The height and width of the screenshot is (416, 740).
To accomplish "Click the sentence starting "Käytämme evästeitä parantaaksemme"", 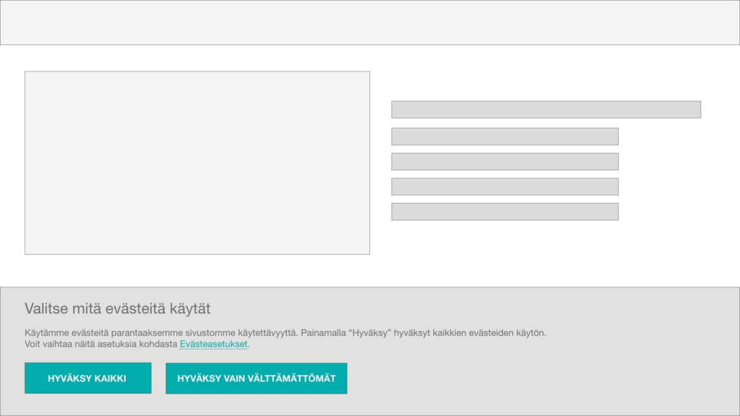I will [x=160, y=333].
